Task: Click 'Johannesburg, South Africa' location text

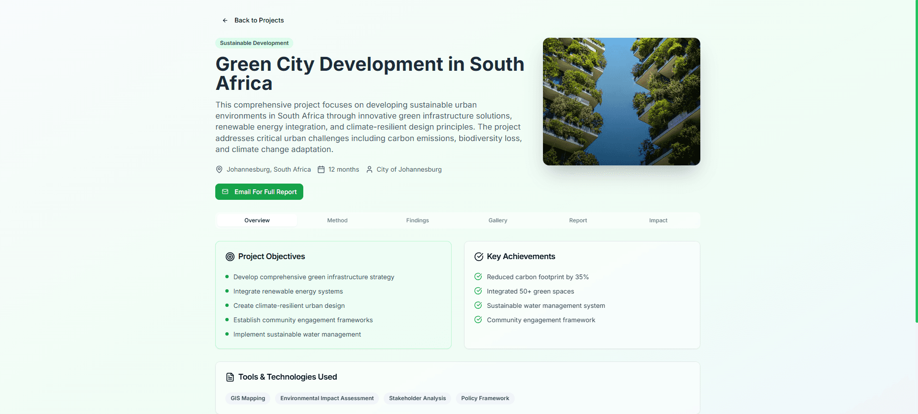Action: click(x=269, y=170)
